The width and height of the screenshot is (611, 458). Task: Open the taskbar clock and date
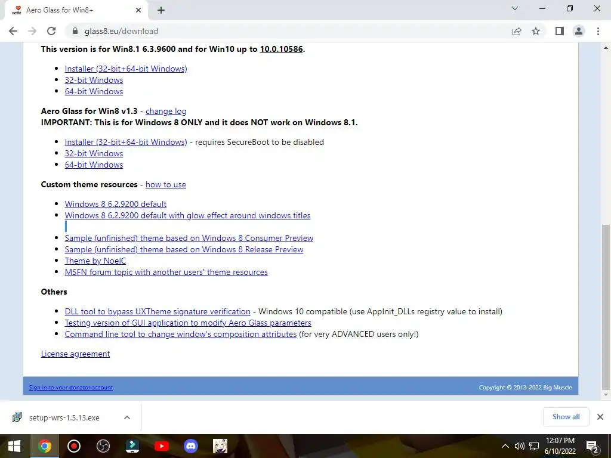pyautogui.click(x=560, y=446)
